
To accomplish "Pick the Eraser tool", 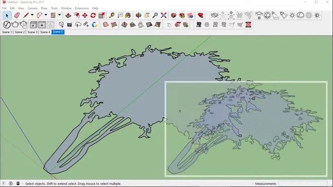I will [x=17, y=15].
